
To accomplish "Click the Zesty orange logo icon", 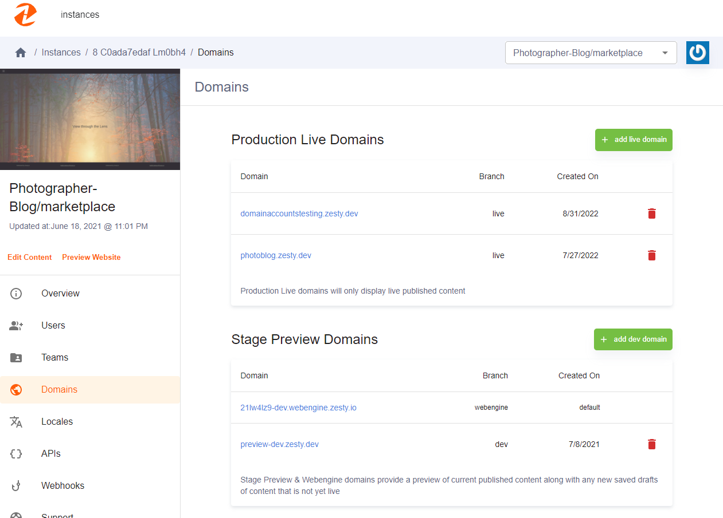I will click(x=24, y=15).
